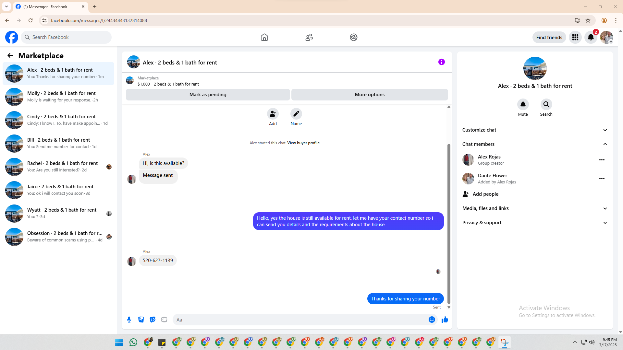Open the taskbar clock and date

click(608, 342)
